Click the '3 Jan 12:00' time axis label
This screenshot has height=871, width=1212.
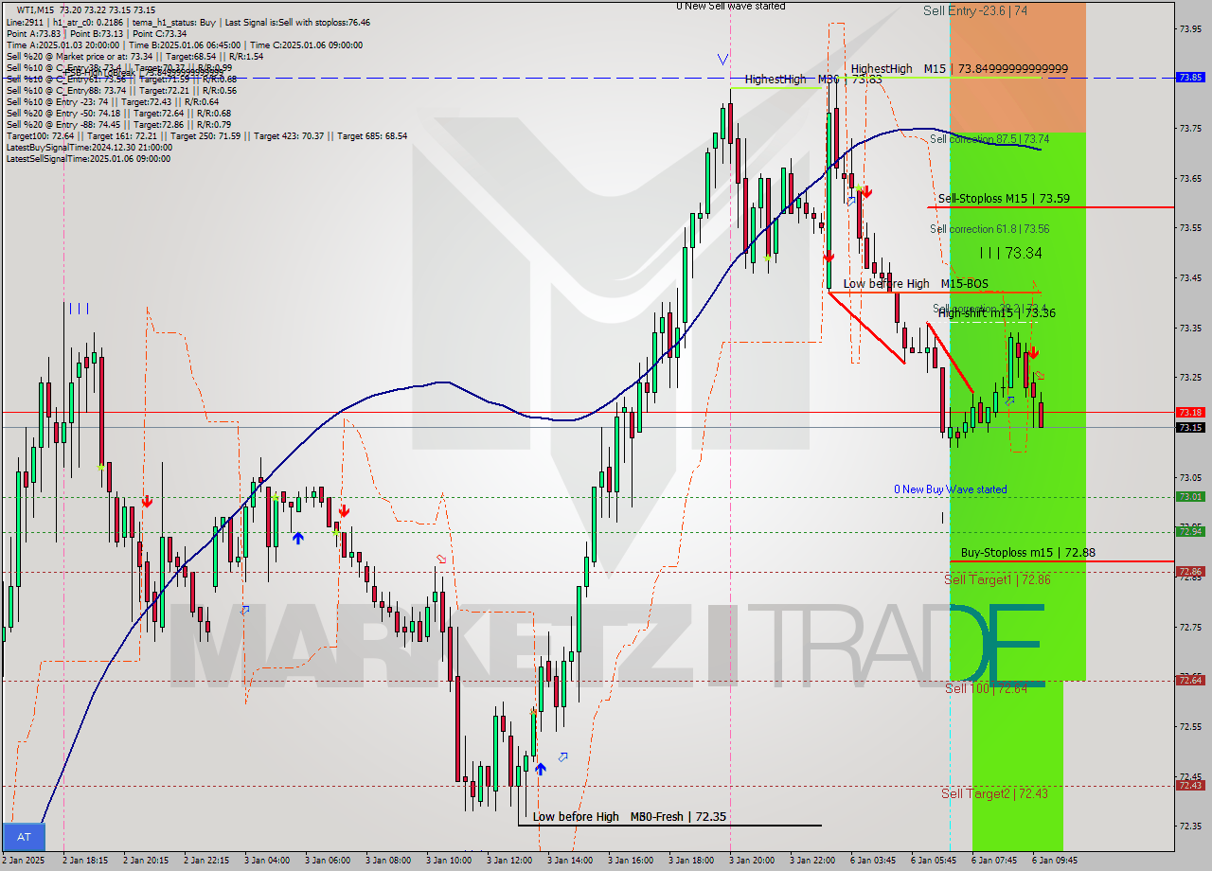point(509,861)
